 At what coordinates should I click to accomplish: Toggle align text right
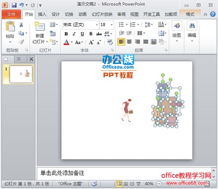tap(137, 42)
